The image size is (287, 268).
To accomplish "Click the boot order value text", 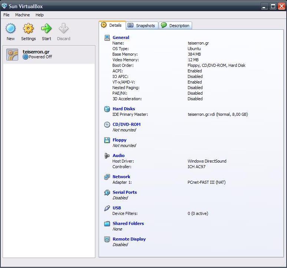I will click(x=216, y=65).
